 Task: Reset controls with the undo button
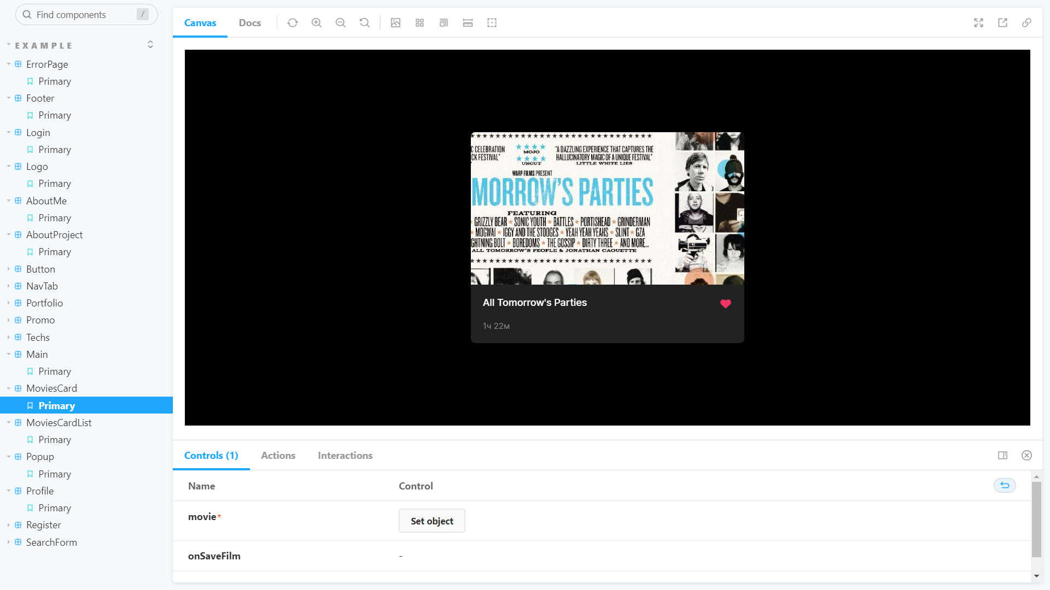pos(1005,486)
